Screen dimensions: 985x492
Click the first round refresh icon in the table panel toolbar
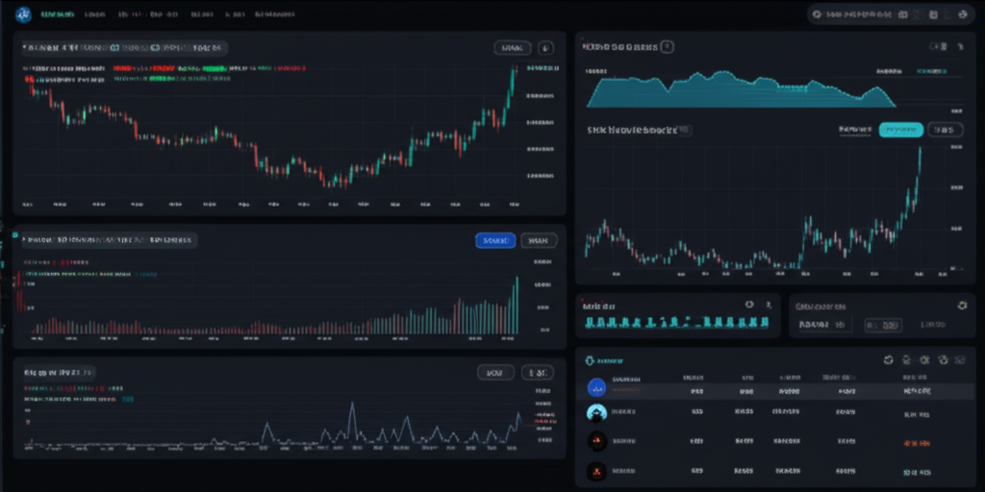click(x=888, y=360)
